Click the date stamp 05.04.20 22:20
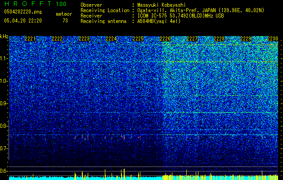Screen dimensions: 283x180 (23, 21)
